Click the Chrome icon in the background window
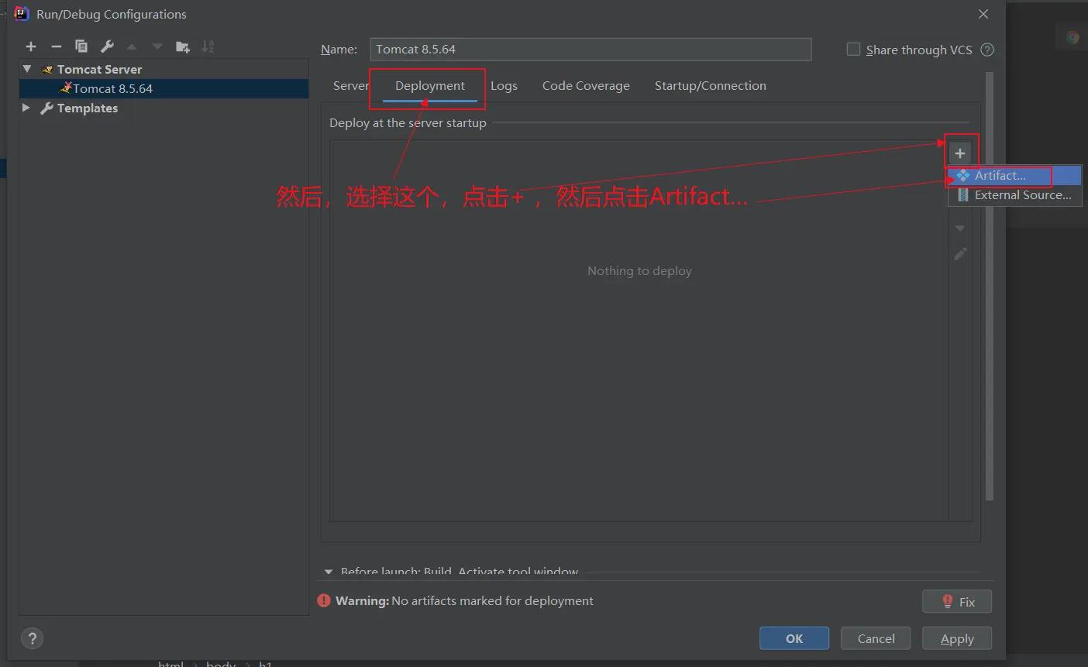This screenshot has width=1088, height=667. click(x=1073, y=37)
